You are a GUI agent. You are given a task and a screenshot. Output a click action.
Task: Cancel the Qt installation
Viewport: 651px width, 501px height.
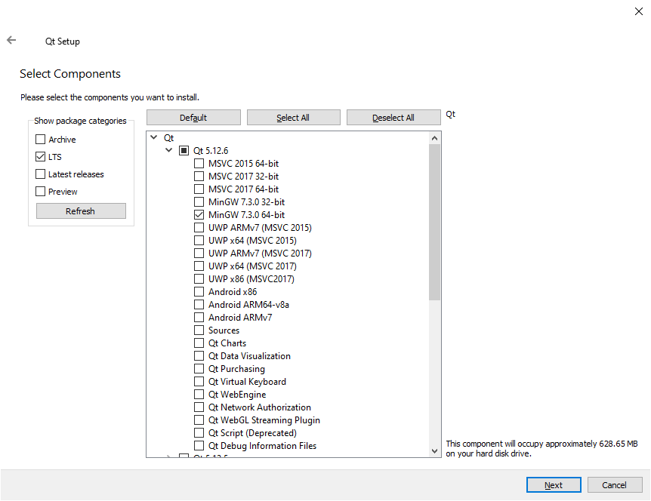point(615,485)
